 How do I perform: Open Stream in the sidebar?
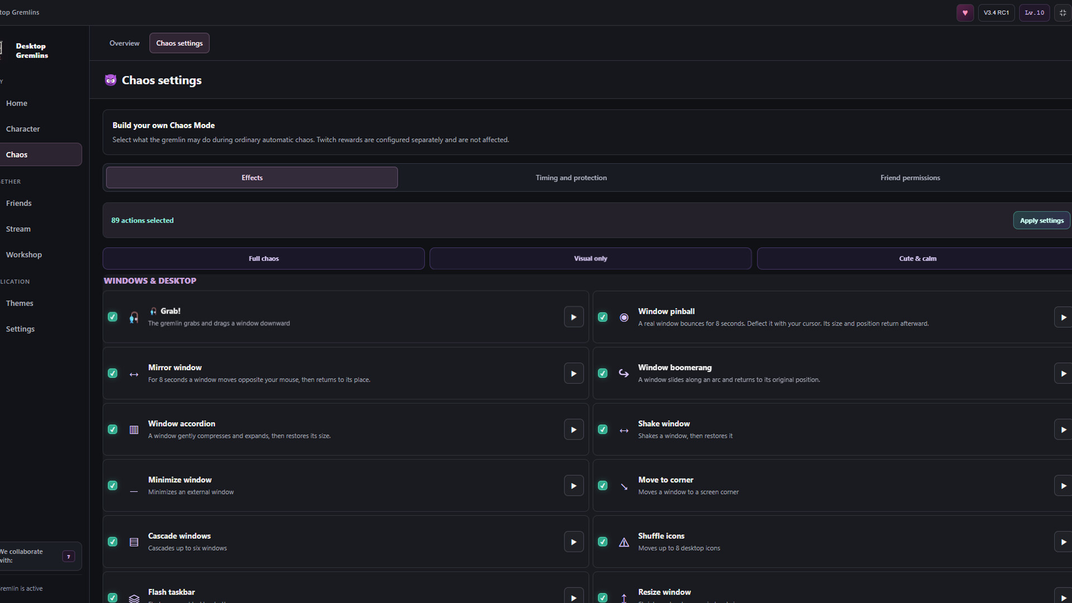click(41, 229)
